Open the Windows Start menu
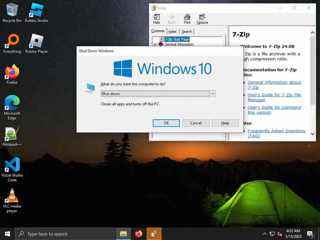Screen dimensions: 320x240 coord(7,234)
